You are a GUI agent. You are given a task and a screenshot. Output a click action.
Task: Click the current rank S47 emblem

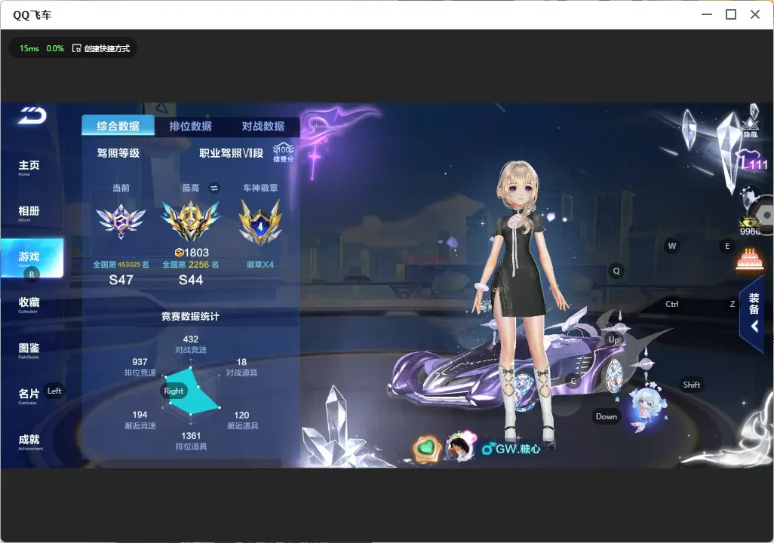pyautogui.click(x=121, y=221)
